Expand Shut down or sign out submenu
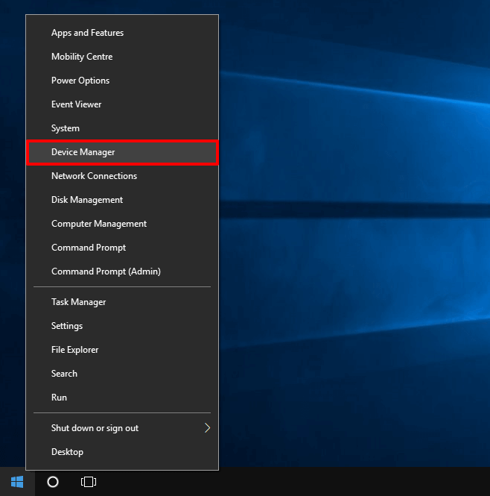 pos(122,428)
